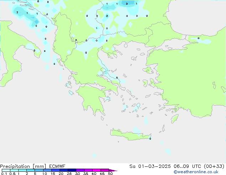Click the '25' legend scale label
Viewport: 226px width, 175px height.
click(x=69, y=174)
